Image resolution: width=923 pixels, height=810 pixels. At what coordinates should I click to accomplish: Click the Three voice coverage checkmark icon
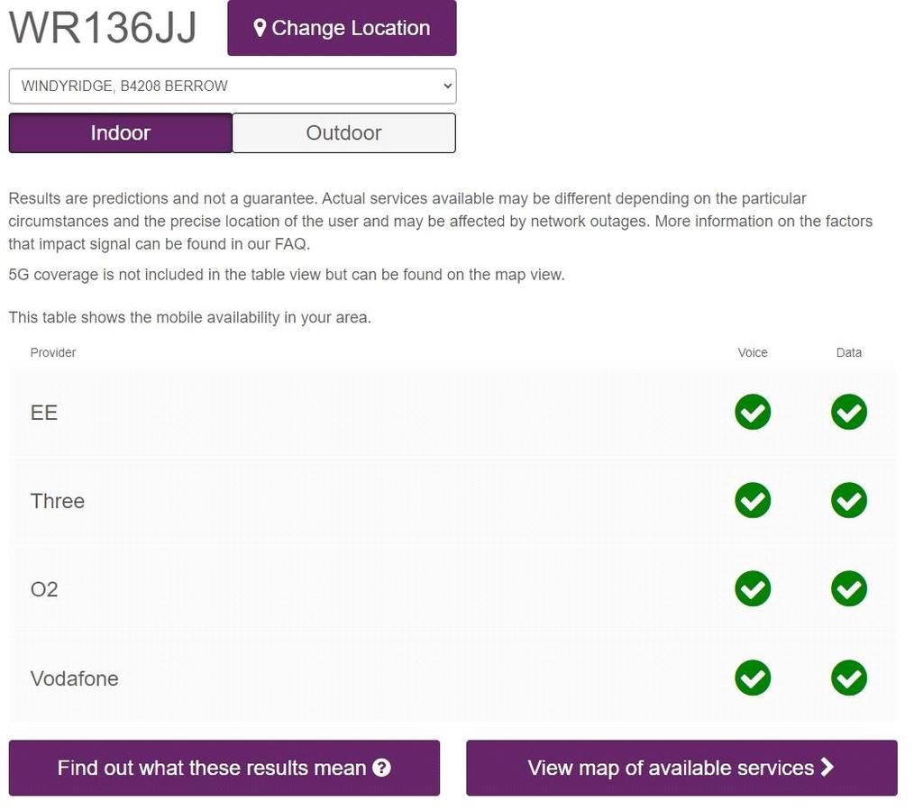point(753,500)
